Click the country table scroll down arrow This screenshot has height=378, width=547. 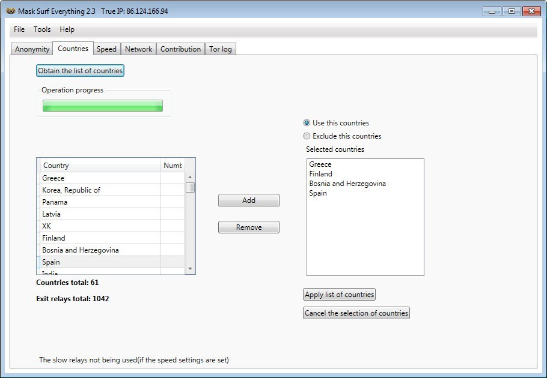pyautogui.click(x=190, y=269)
